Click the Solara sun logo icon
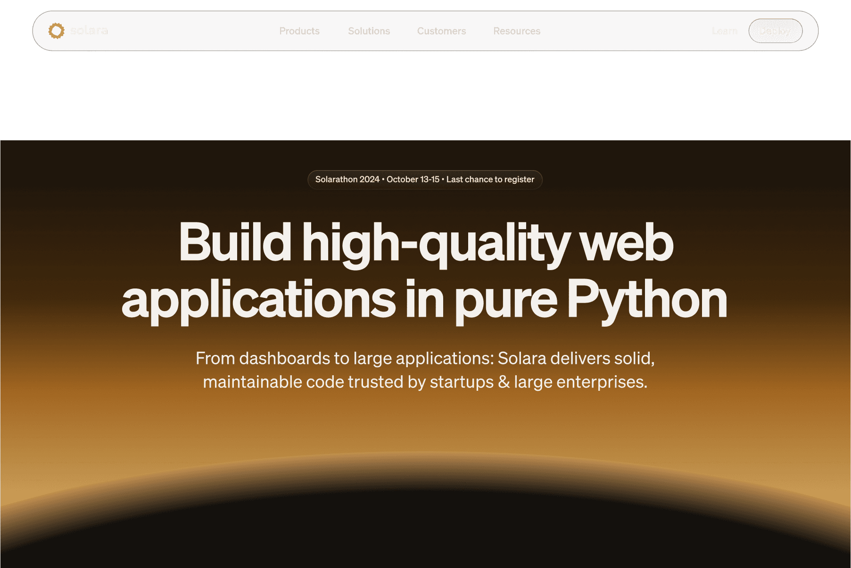This screenshot has height=568, width=851. pyautogui.click(x=56, y=31)
